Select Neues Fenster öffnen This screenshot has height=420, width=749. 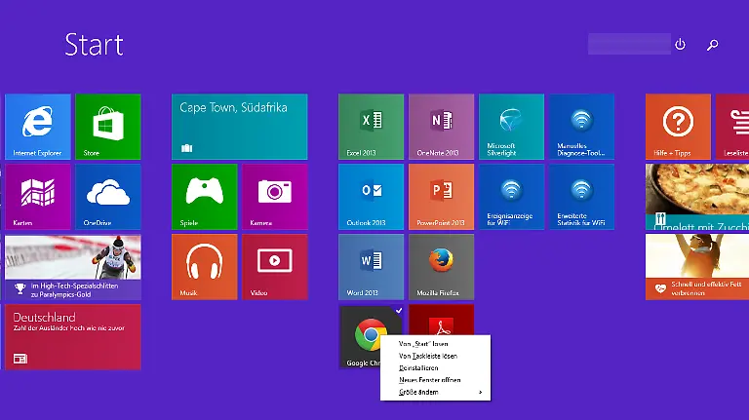click(430, 380)
